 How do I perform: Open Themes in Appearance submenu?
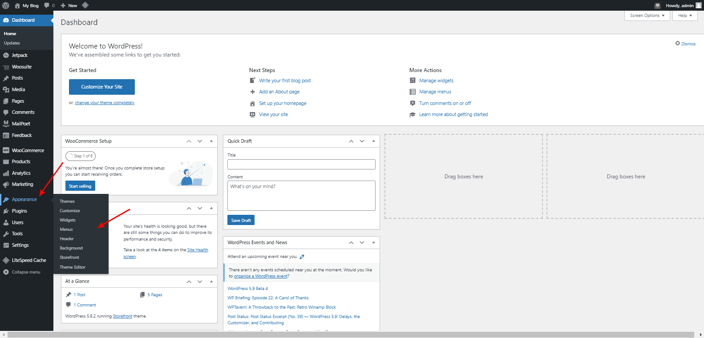[x=67, y=201]
